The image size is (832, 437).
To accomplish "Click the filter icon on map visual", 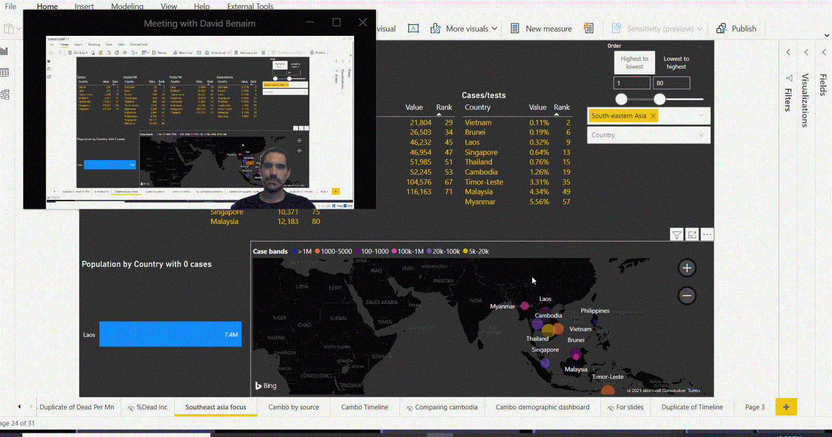I will (x=677, y=235).
